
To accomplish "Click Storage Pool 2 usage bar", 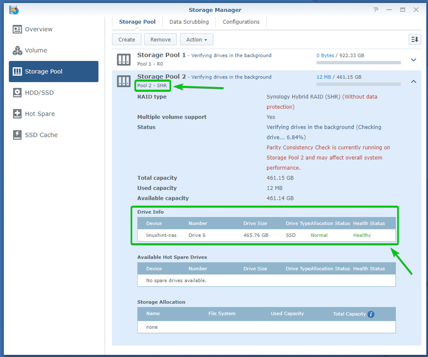I will [x=358, y=84].
